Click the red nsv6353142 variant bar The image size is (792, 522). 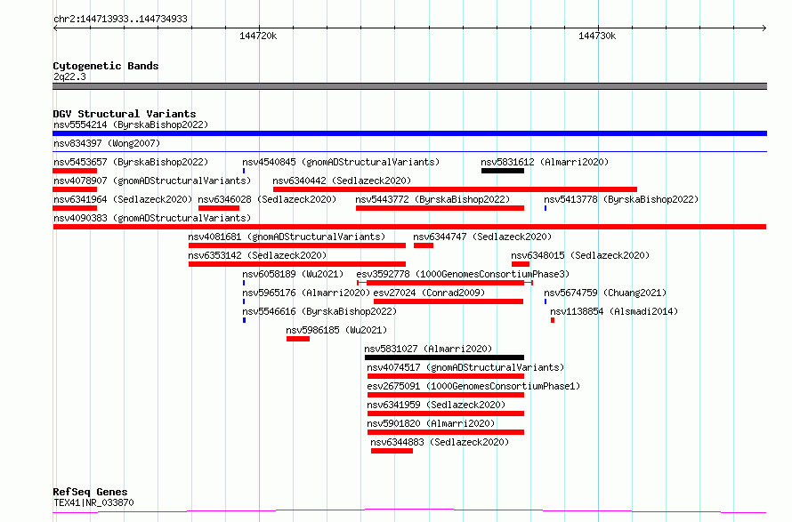[297, 264]
